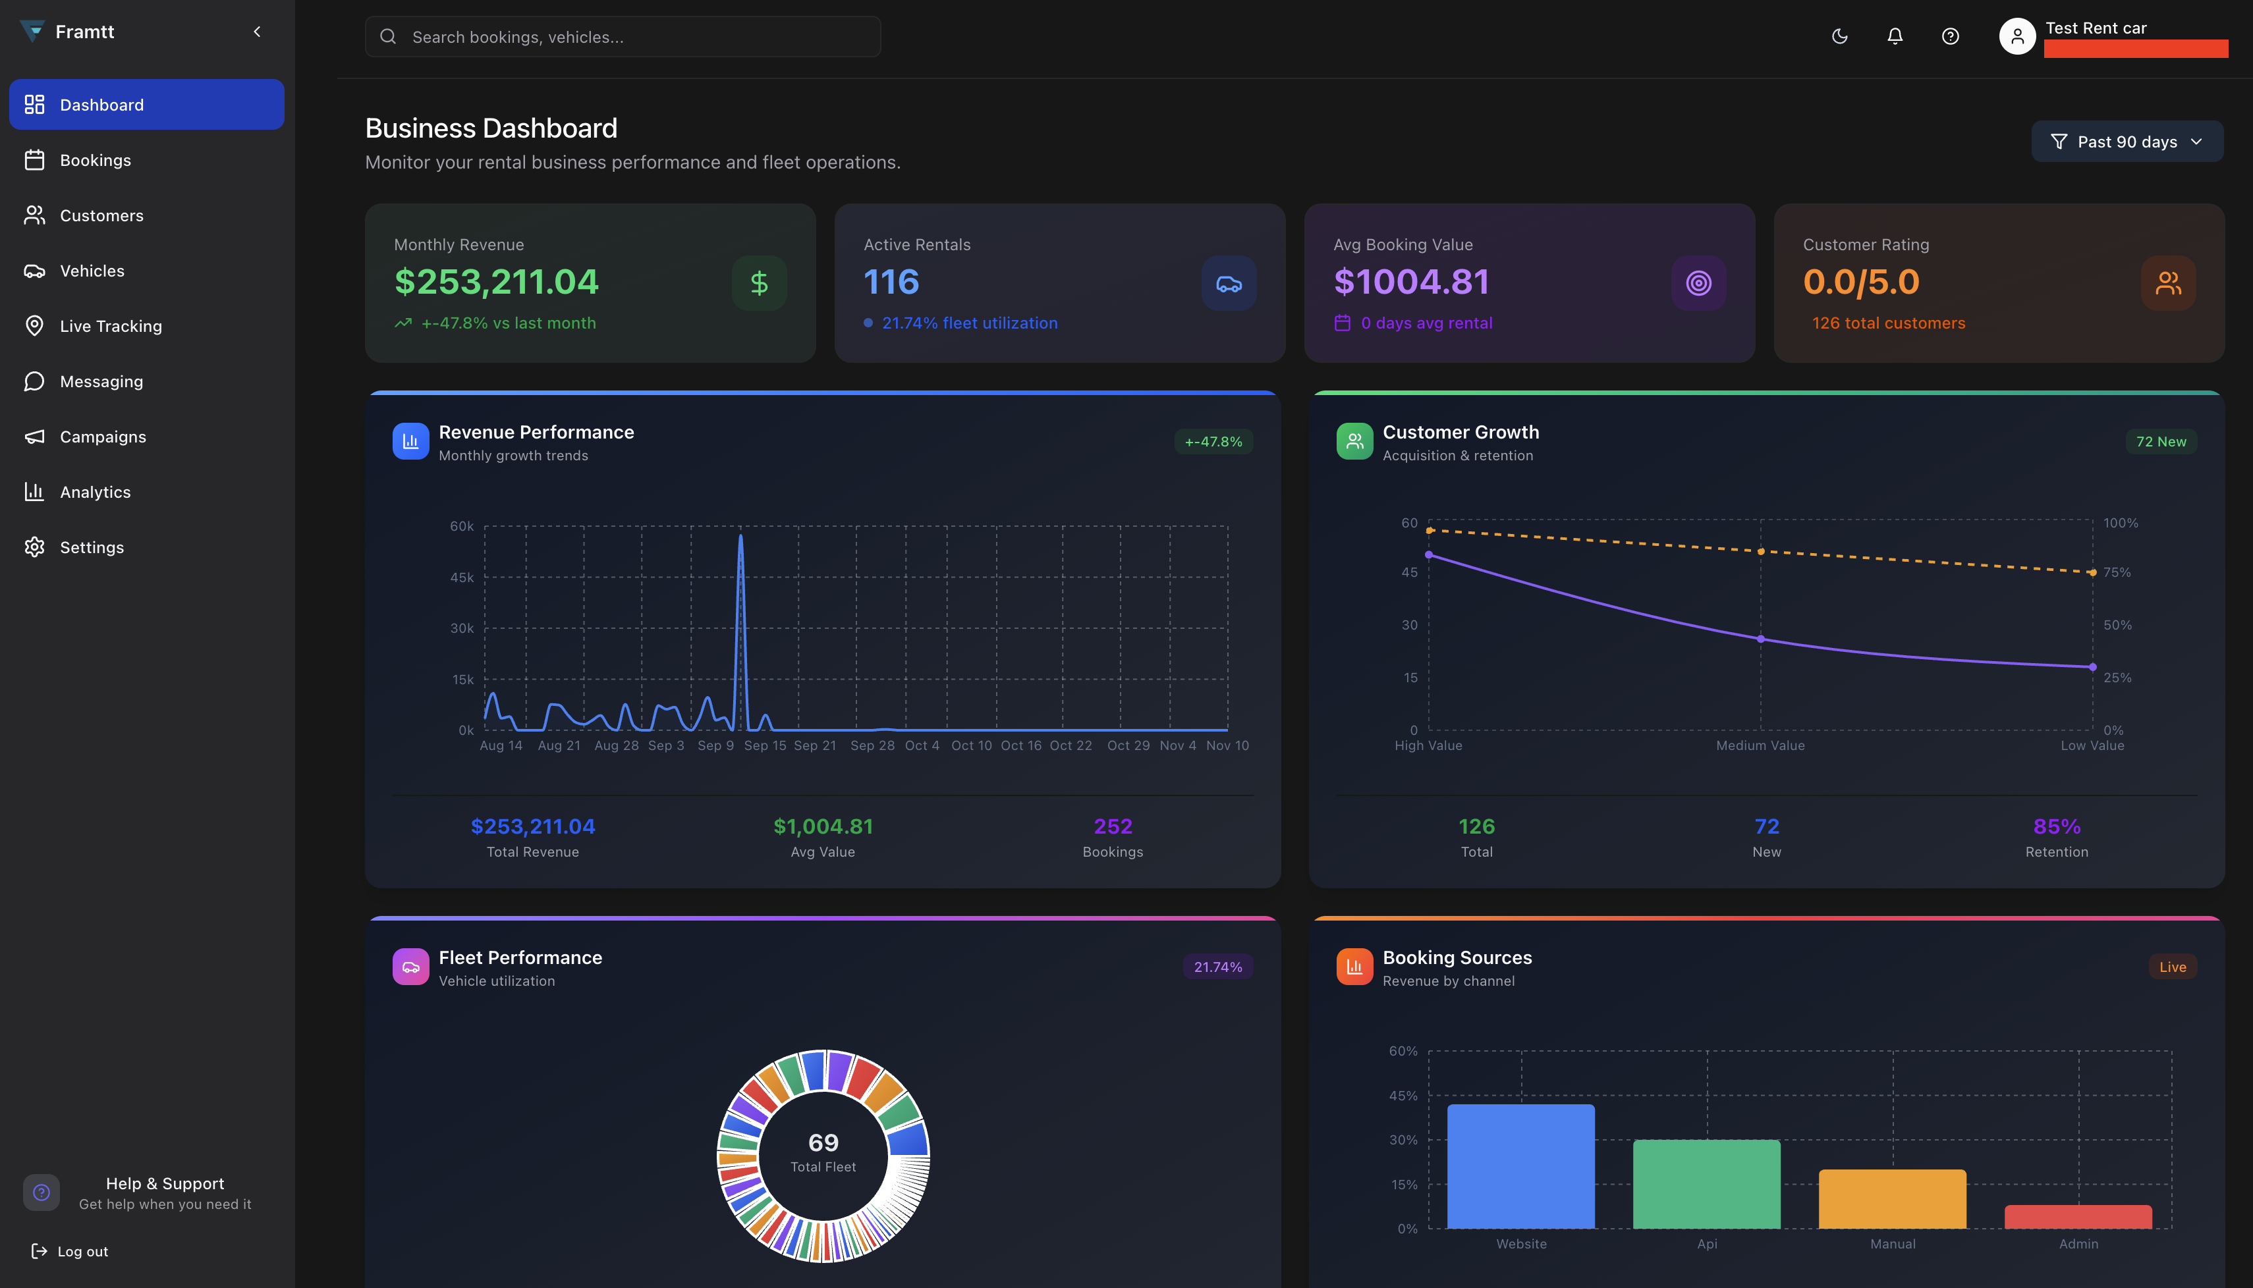Select Customers in the sidebar
This screenshot has height=1288, width=2253.
[101, 215]
